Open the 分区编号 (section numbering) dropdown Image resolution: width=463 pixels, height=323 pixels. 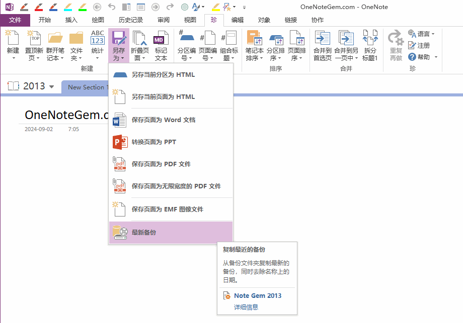click(x=190, y=58)
